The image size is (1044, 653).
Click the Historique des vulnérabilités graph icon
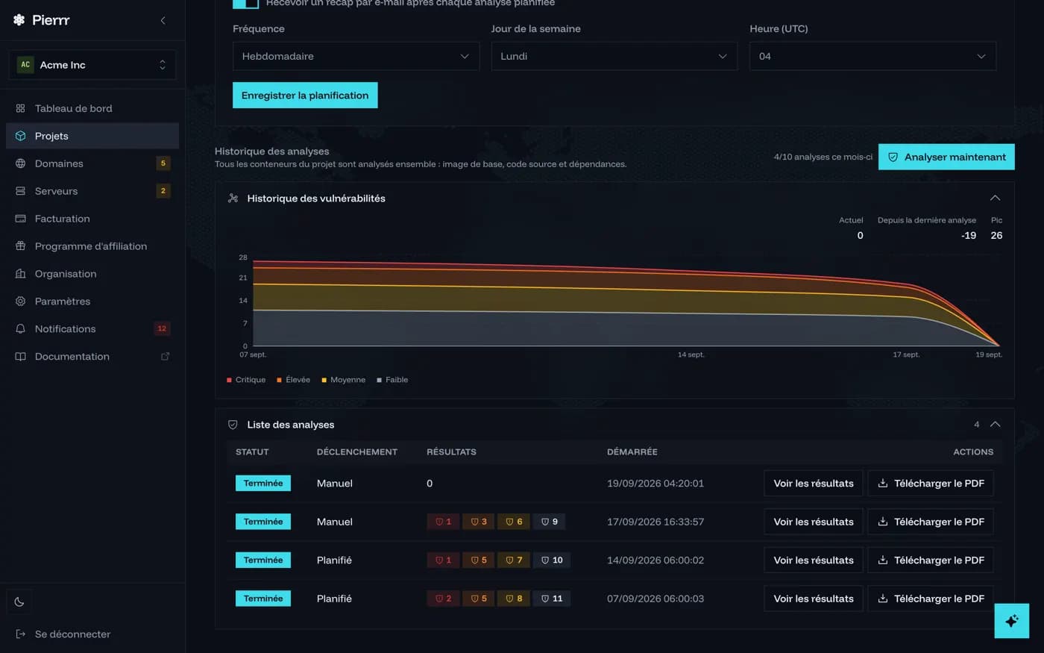233,199
